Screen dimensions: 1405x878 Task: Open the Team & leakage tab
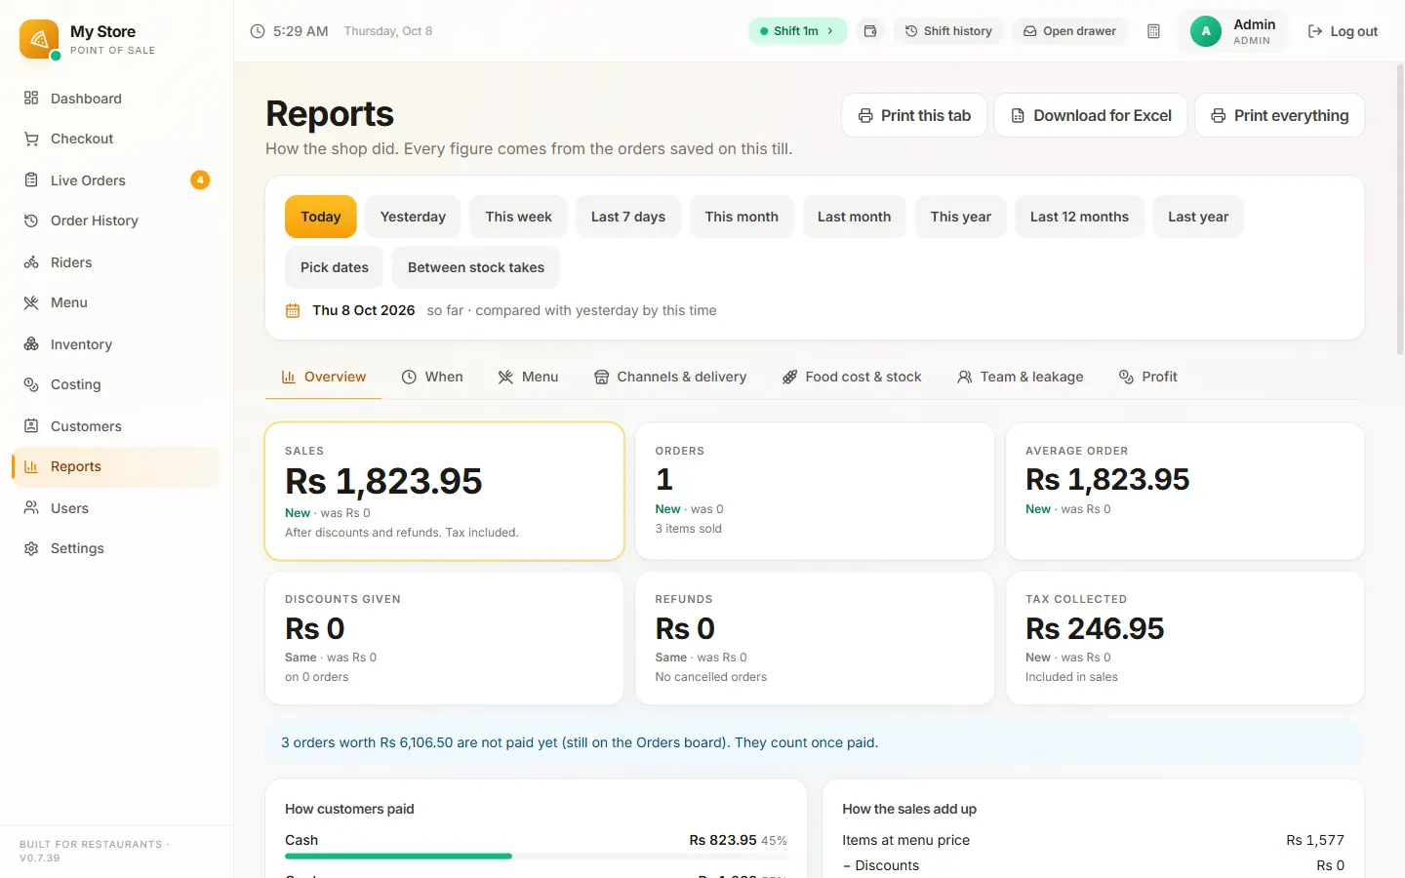click(1021, 377)
